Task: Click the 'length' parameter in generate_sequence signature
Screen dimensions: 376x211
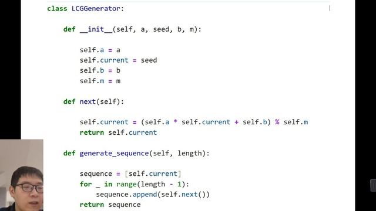Action: (189, 154)
